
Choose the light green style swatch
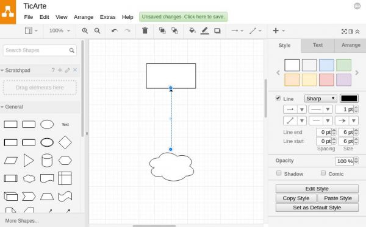[343, 65]
